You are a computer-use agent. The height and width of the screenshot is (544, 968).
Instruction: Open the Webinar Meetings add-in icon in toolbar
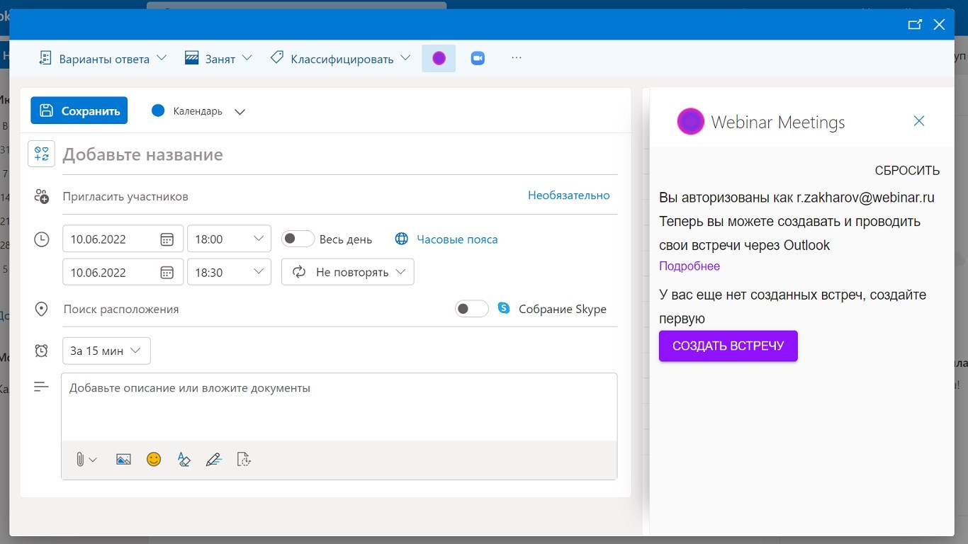click(439, 58)
